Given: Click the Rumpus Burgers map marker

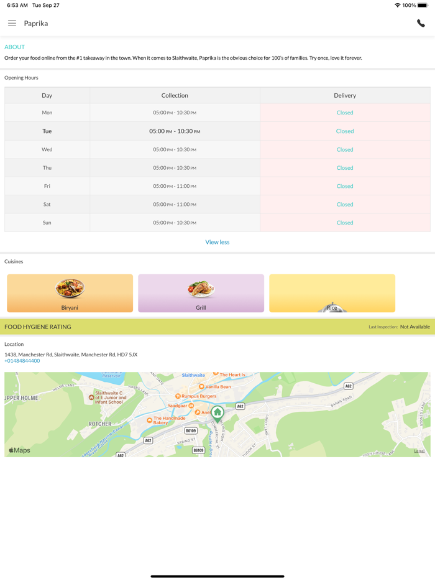Looking at the screenshot, I should click(x=178, y=396).
